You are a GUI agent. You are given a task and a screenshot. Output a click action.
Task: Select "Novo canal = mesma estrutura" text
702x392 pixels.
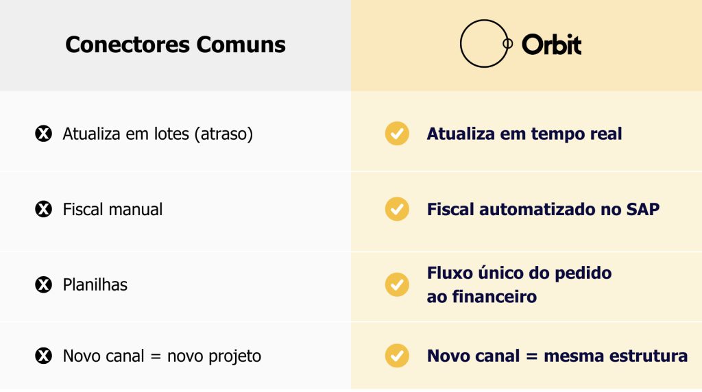pyautogui.click(x=557, y=356)
